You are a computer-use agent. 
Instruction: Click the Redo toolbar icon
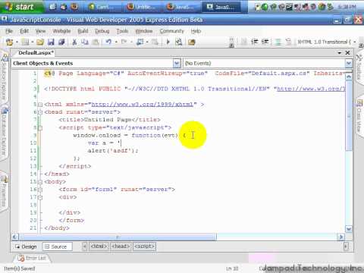coord(124,42)
